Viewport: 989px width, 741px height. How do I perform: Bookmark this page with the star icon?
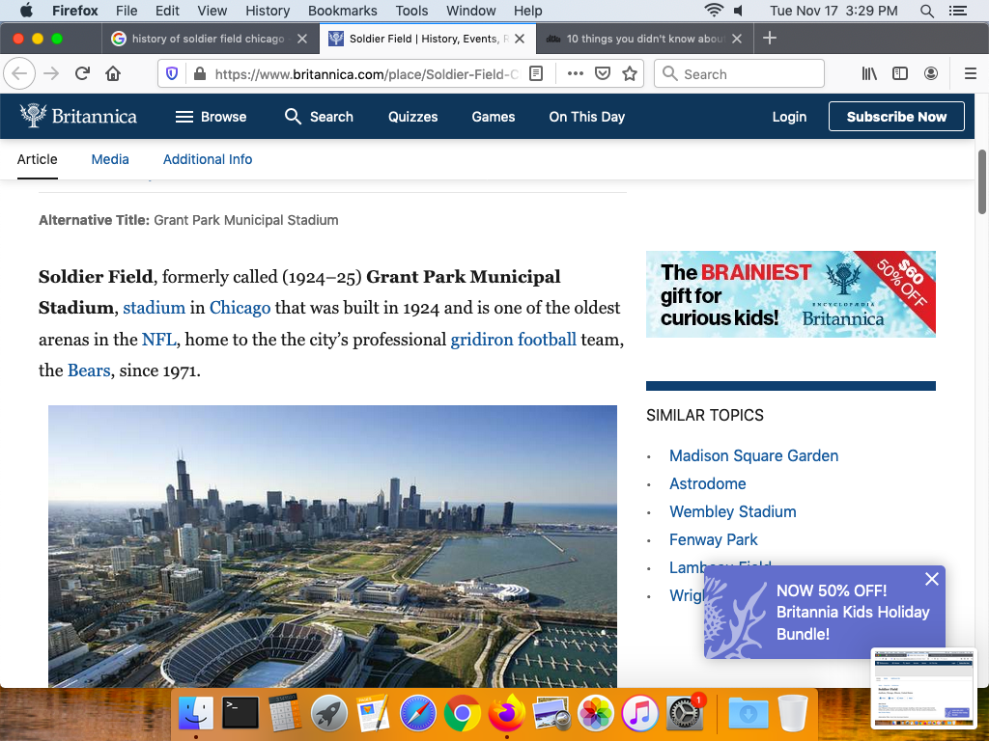630,74
